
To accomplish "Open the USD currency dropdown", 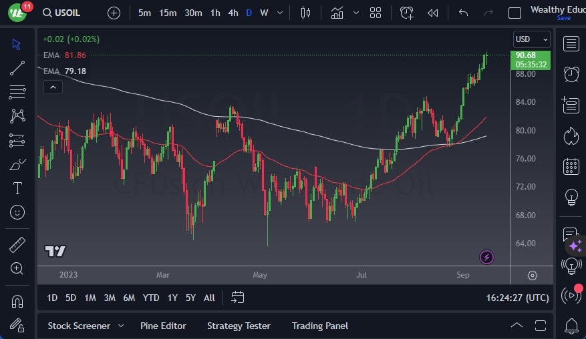I will pyautogui.click(x=532, y=39).
